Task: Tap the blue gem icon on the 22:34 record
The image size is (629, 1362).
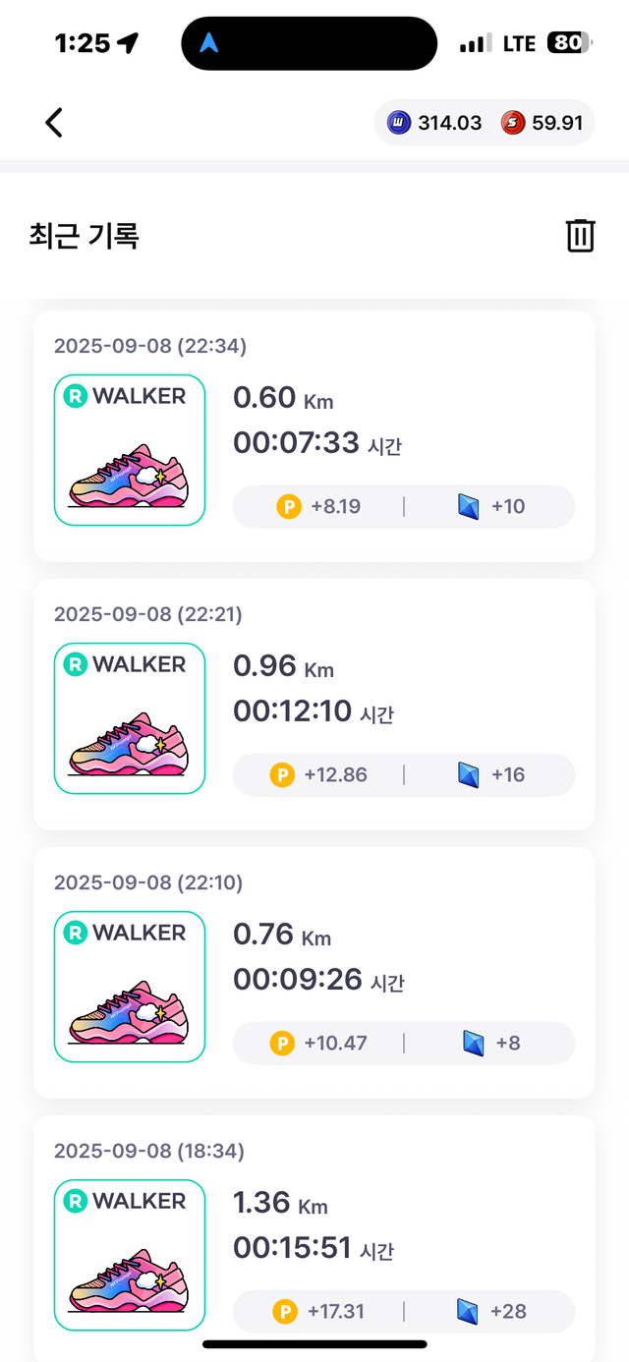Action: coord(470,507)
